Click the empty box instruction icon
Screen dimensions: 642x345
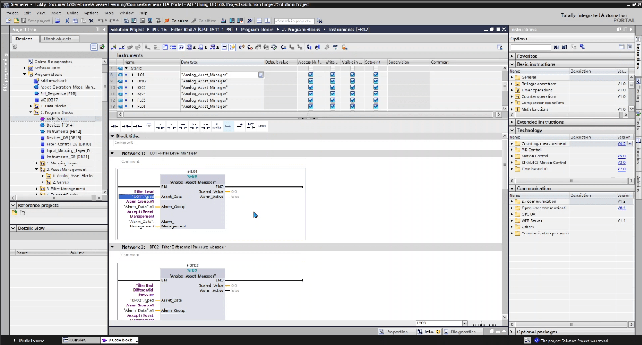[149, 127]
